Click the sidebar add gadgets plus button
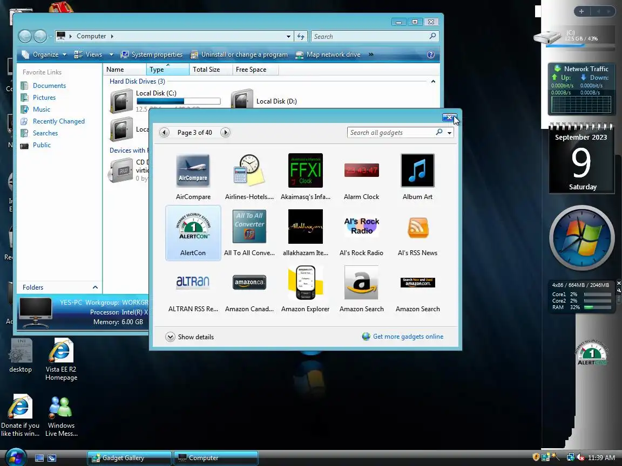 [x=581, y=11]
